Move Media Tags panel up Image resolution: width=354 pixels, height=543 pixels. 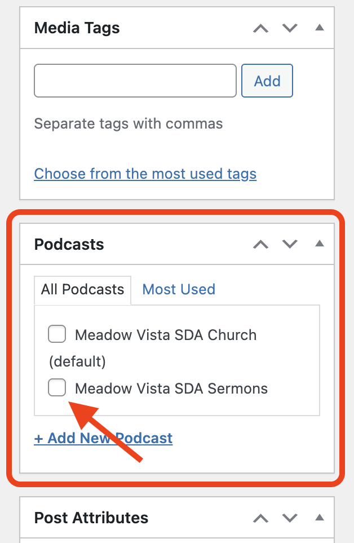point(260,28)
